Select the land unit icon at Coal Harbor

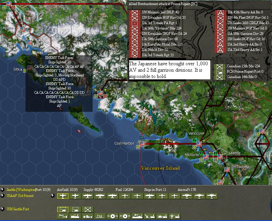pos(138,147)
